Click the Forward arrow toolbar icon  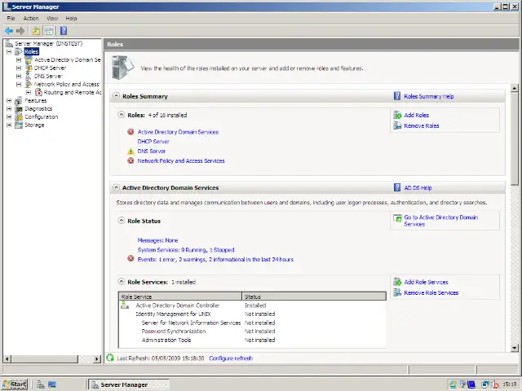click(20, 31)
